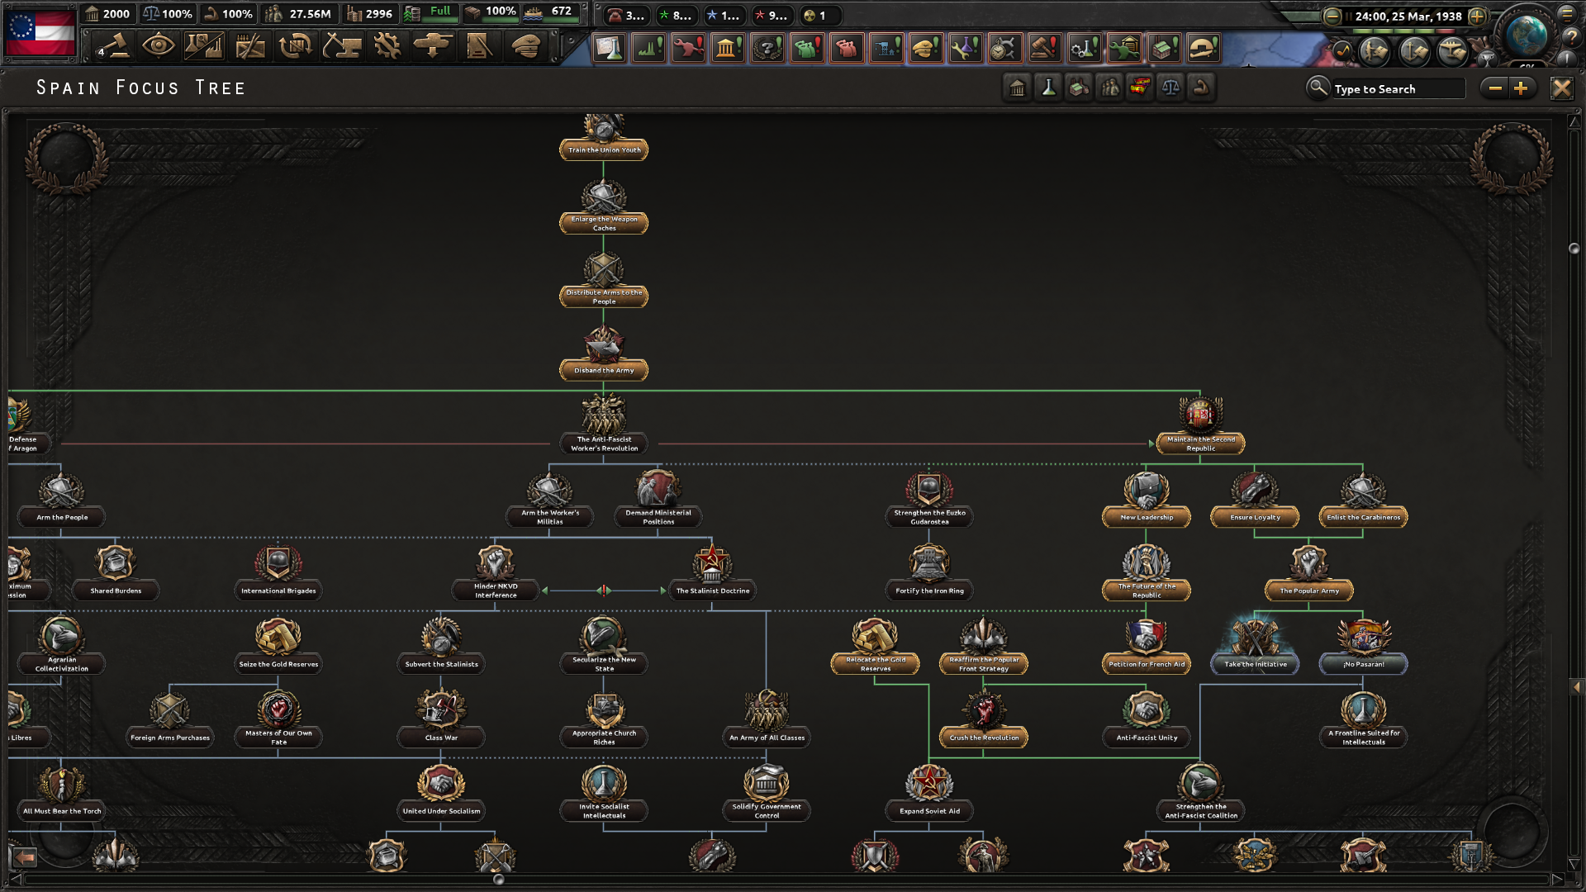Click the research slot available alert
1586x892 pixels.
609,48
